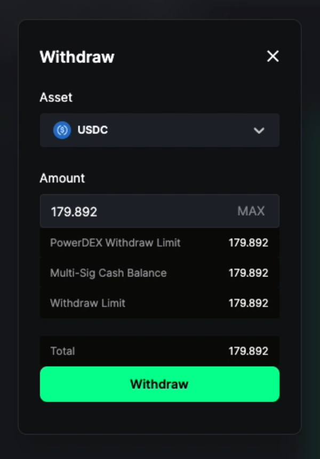Expand the Asset dropdown chevron arrow
The image size is (320, 459).
[259, 130]
